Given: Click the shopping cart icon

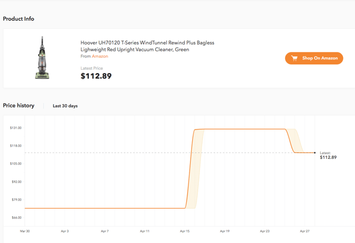Looking at the screenshot, I should [x=294, y=58].
